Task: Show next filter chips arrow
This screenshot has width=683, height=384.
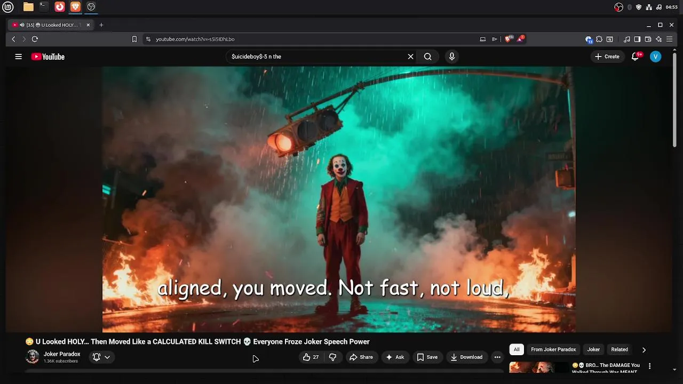Action: [x=644, y=350]
